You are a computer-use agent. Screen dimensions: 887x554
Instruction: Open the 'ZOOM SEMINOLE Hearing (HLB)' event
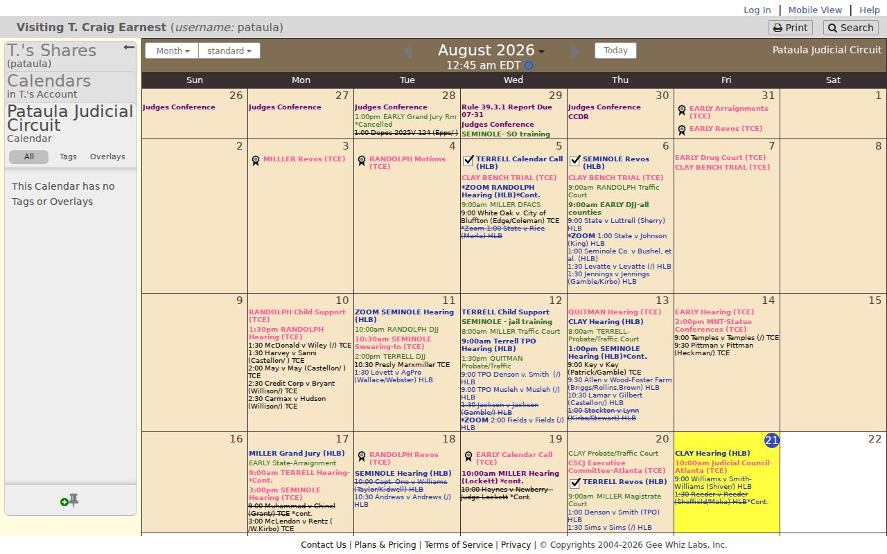coord(404,316)
